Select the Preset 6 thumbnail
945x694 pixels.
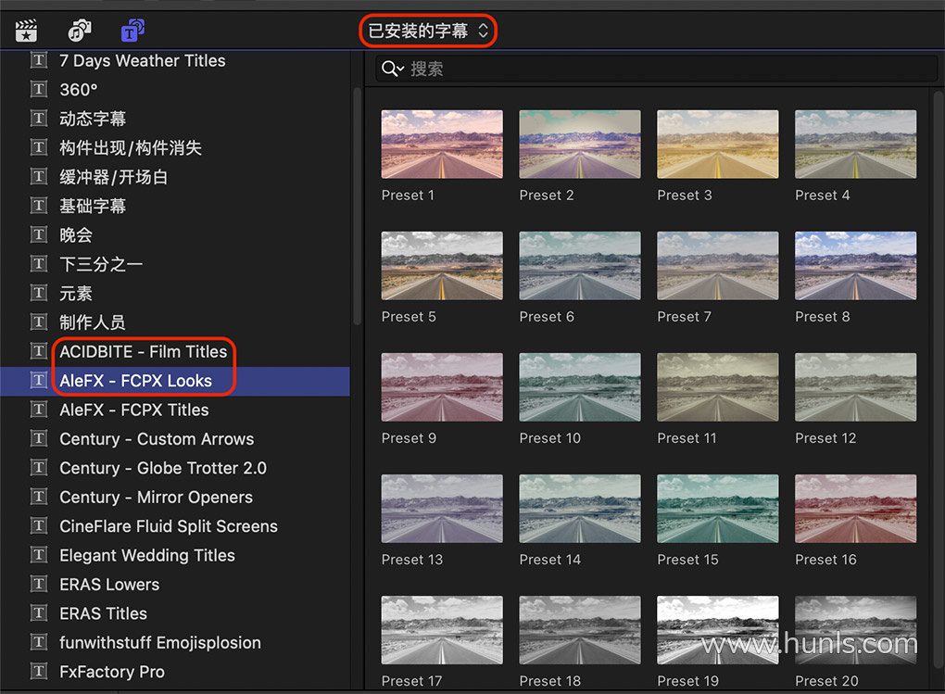point(580,266)
